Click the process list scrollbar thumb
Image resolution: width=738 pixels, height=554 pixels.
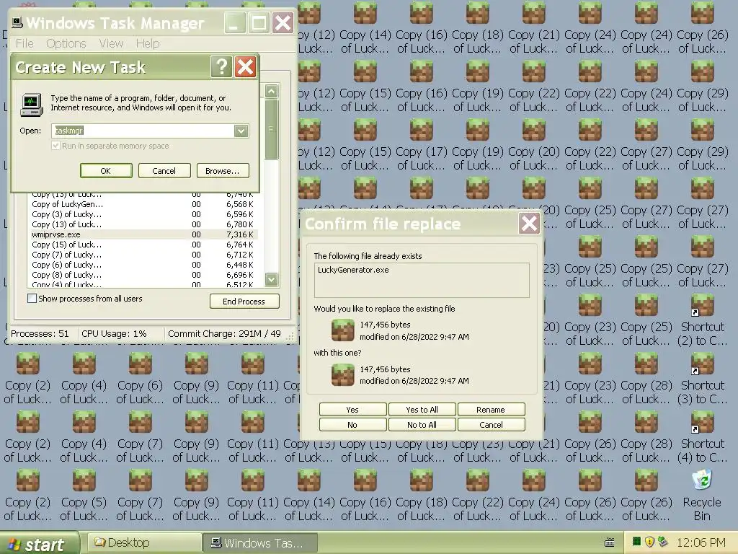(271, 129)
